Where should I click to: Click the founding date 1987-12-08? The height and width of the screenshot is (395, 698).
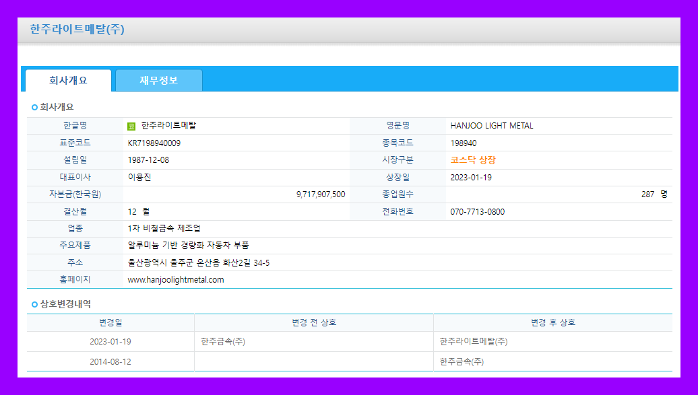(148, 160)
